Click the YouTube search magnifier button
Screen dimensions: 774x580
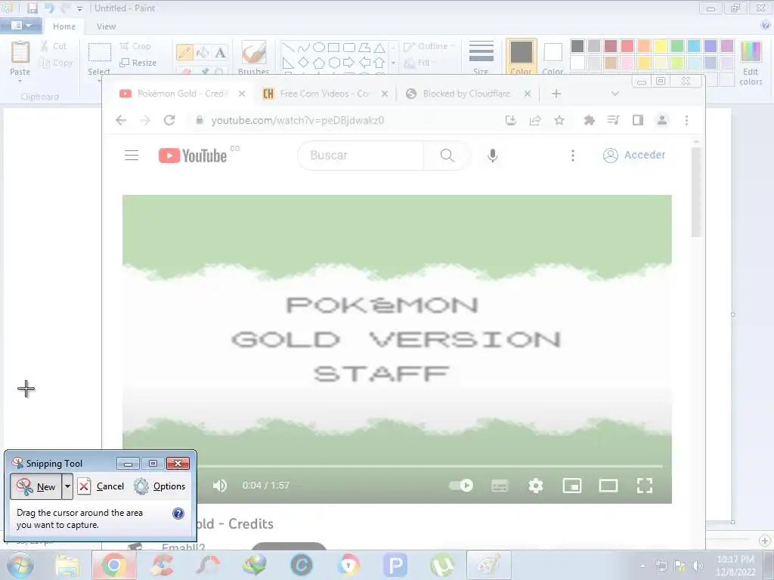[x=447, y=156]
